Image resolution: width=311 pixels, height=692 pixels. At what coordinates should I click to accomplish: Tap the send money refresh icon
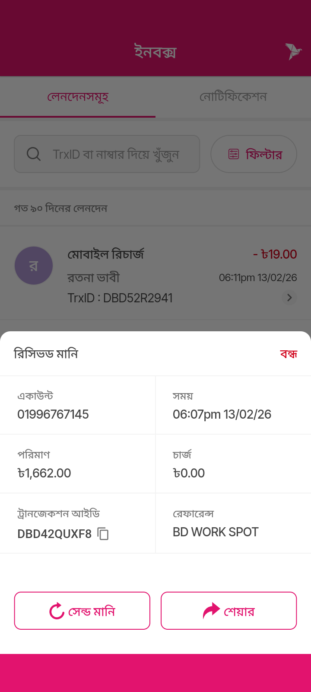tap(57, 611)
